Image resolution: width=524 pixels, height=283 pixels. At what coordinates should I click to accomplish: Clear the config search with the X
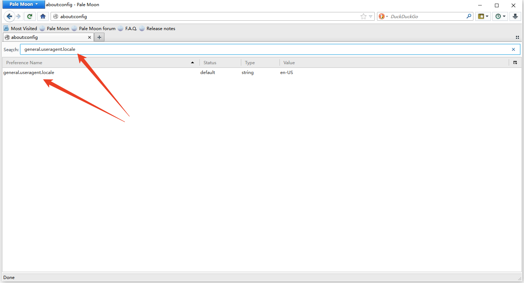tap(513, 50)
